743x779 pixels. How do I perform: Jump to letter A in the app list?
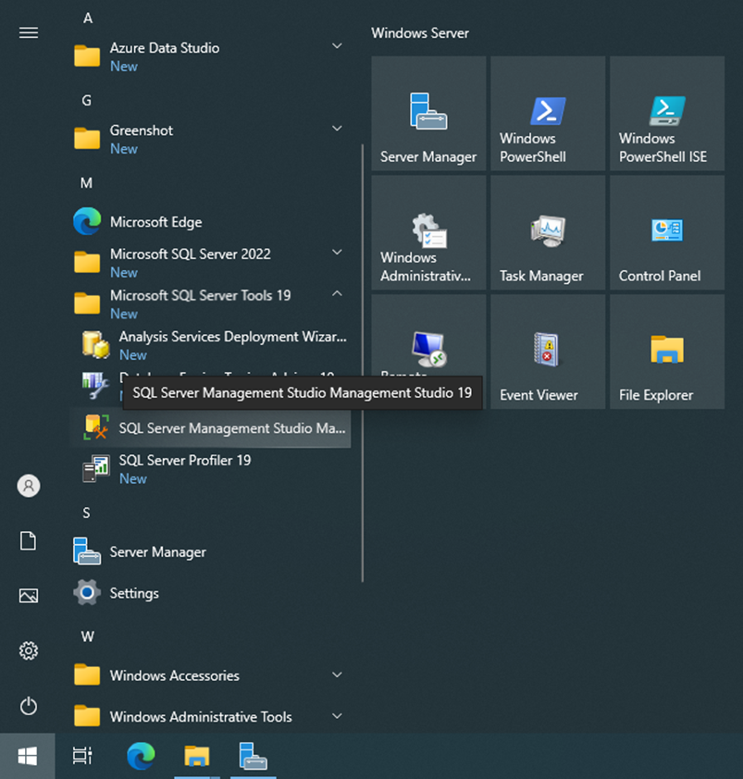point(88,19)
